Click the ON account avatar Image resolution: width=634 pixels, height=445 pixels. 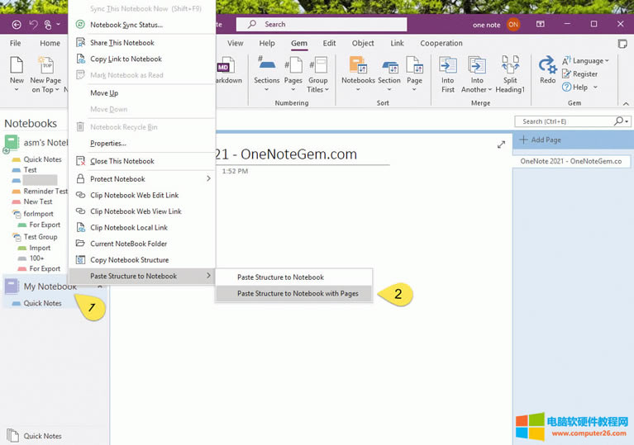pos(513,25)
